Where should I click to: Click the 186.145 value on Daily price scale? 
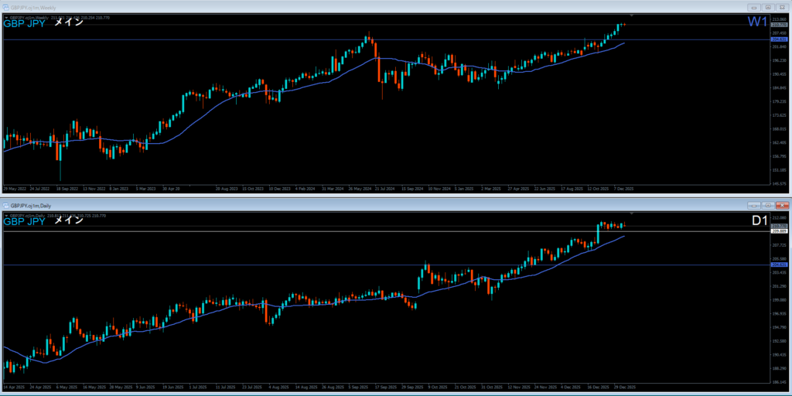(780, 382)
